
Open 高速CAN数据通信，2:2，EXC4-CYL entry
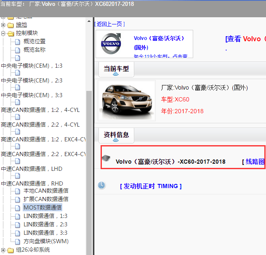[43, 154]
